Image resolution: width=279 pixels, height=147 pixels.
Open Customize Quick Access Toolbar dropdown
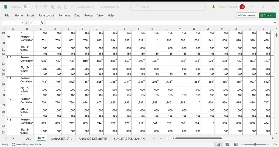[72, 7]
